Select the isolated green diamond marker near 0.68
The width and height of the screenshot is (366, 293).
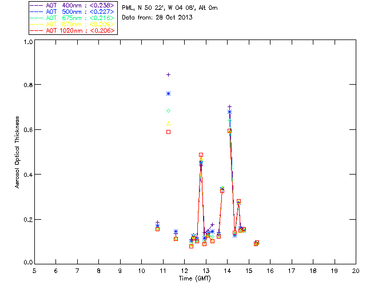pyautogui.click(x=168, y=111)
